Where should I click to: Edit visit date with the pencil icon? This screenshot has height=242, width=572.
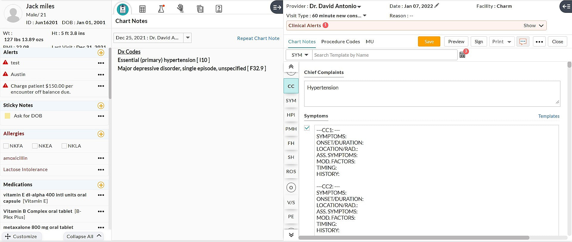(x=437, y=6)
